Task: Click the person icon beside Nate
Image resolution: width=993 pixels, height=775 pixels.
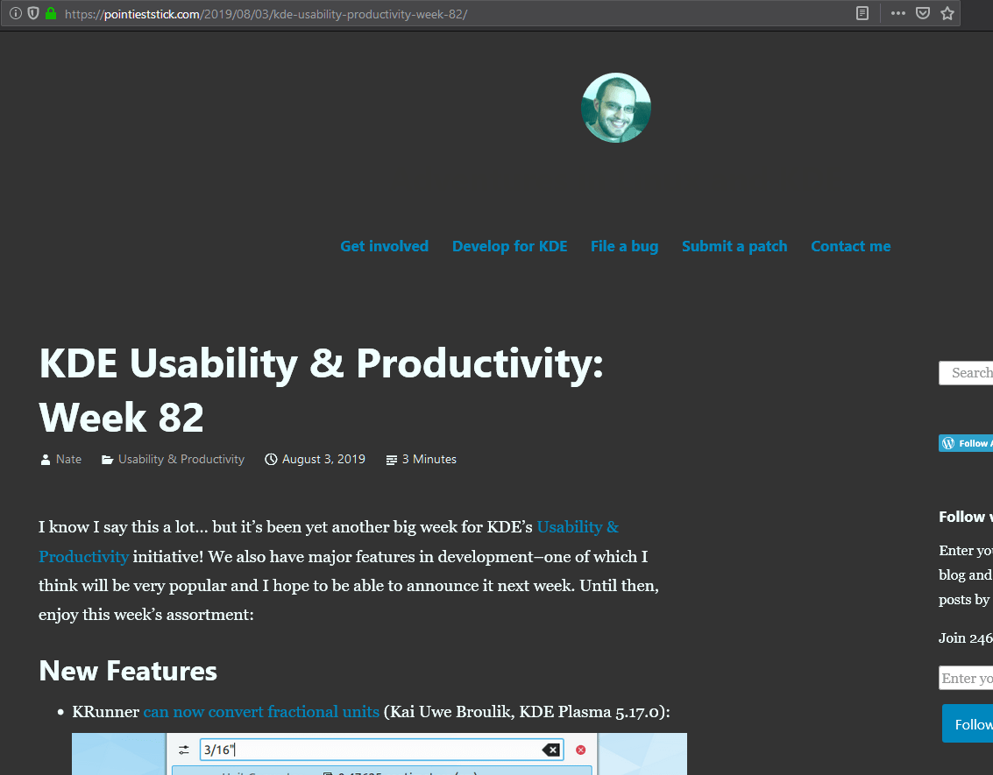Action: click(46, 460)
